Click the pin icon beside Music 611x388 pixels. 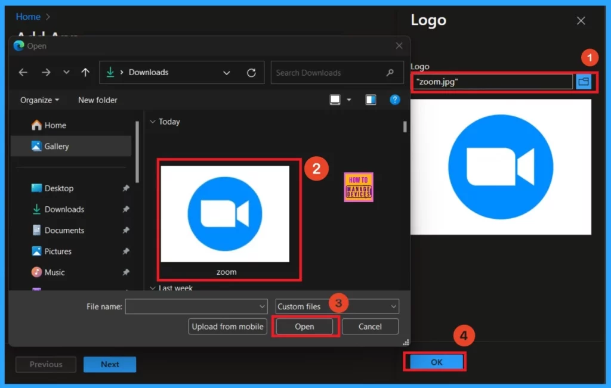(125, 272)
